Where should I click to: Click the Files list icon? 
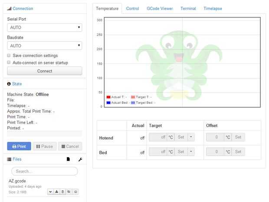pyautogui.click(x=9, y=159)
